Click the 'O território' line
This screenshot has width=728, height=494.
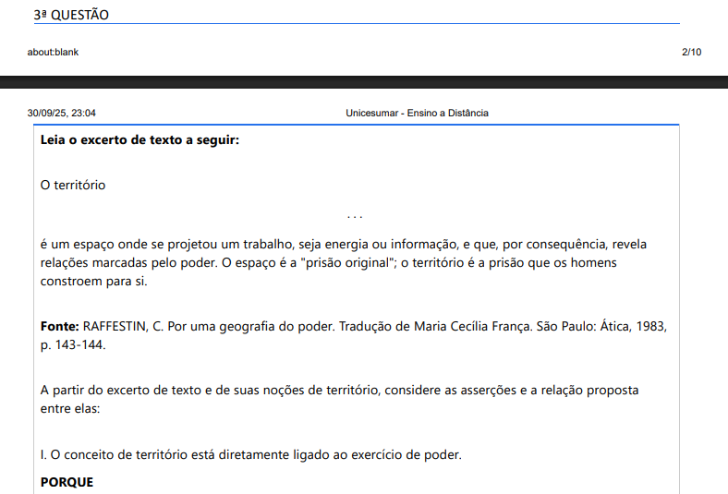(x=73, y=185)
